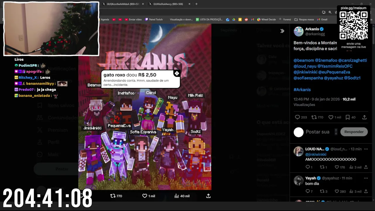Open Agenda bookmark
Screen dimensions: 375x211
(105, 20)
